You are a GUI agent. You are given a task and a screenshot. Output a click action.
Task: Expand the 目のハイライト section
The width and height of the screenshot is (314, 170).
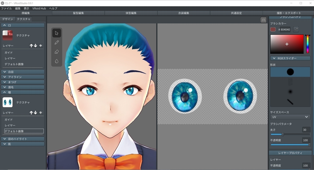pyautogui.click(x=23, y=139)
